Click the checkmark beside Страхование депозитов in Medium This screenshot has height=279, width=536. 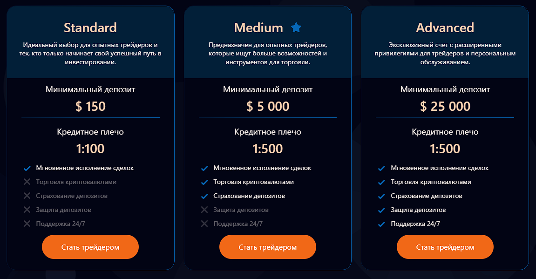click(x=204, y=196)
